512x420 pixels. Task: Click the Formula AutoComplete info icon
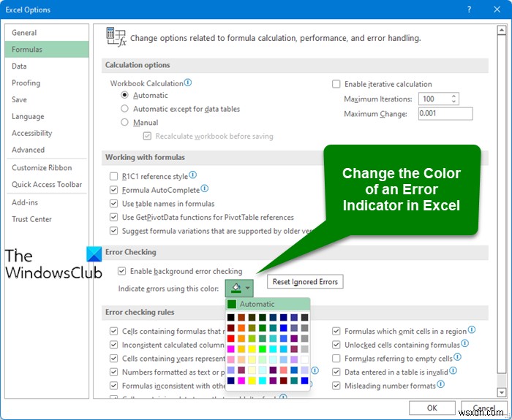pos(205,188)
